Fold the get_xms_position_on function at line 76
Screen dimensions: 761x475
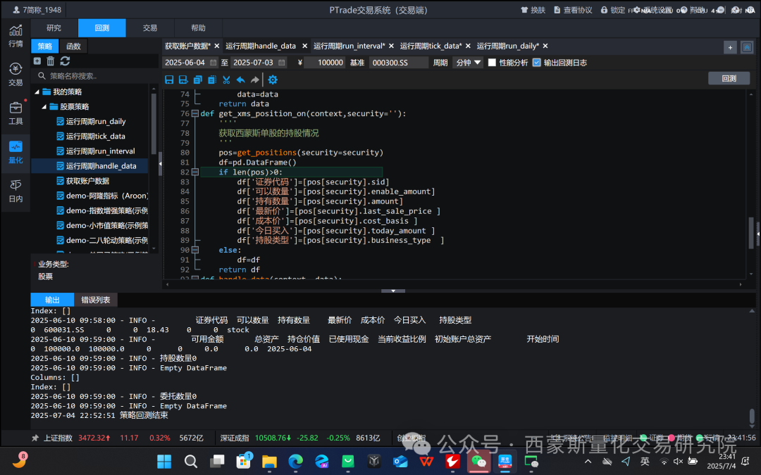[x=195, y=114]
